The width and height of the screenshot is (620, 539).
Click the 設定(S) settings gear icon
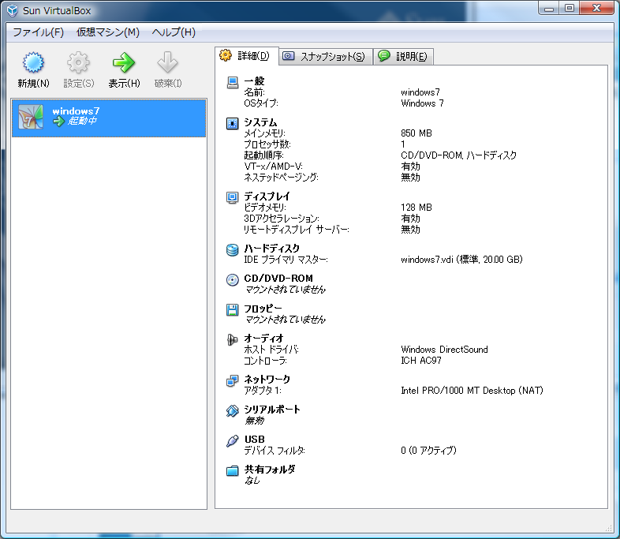click(78, 62)
